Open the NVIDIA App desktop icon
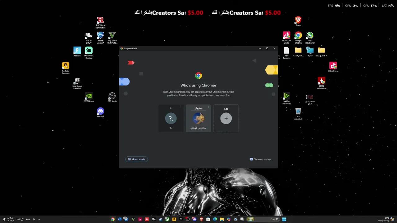This screenshot has height=223, width=397. tap(89, 98)
